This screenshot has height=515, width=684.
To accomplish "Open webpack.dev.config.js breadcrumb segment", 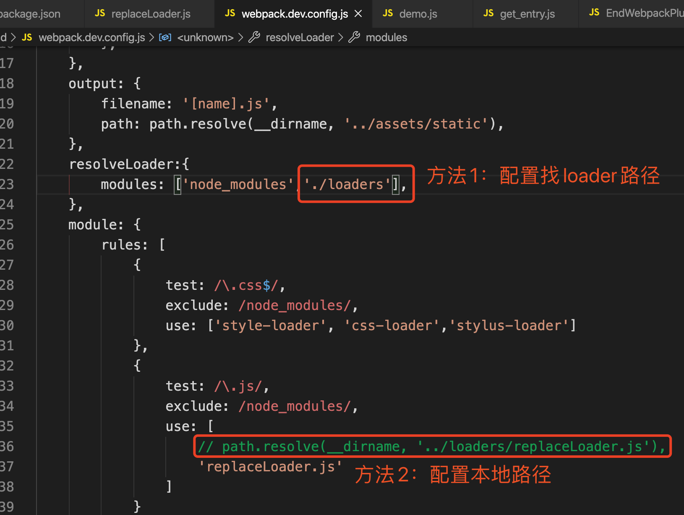I will [x=92, y=37].
